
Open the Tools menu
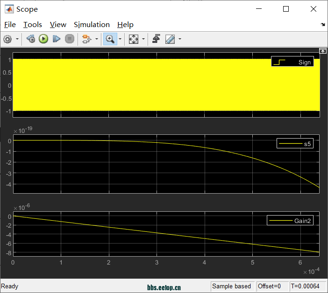pyautogui.click(x=33, y=25)
